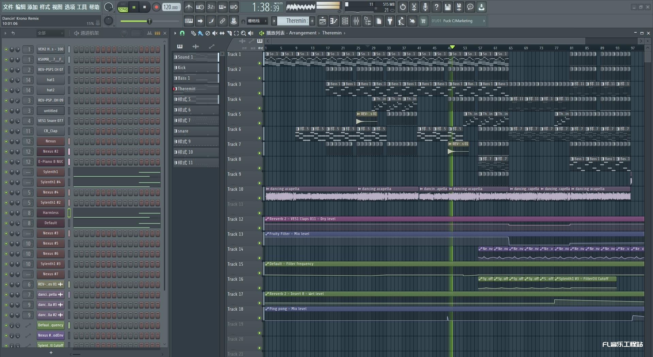Open the 帮助 menu
This screenshot has width=653, height=357.
[x=94, y=7]
